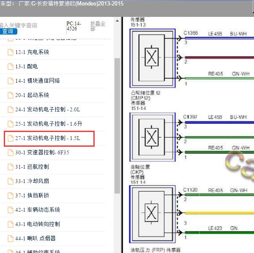The width and height of the screenshot is (254, 253).
Task: Click the C1367 connector label
Action: pyautogui.click(x=190, y=117)
